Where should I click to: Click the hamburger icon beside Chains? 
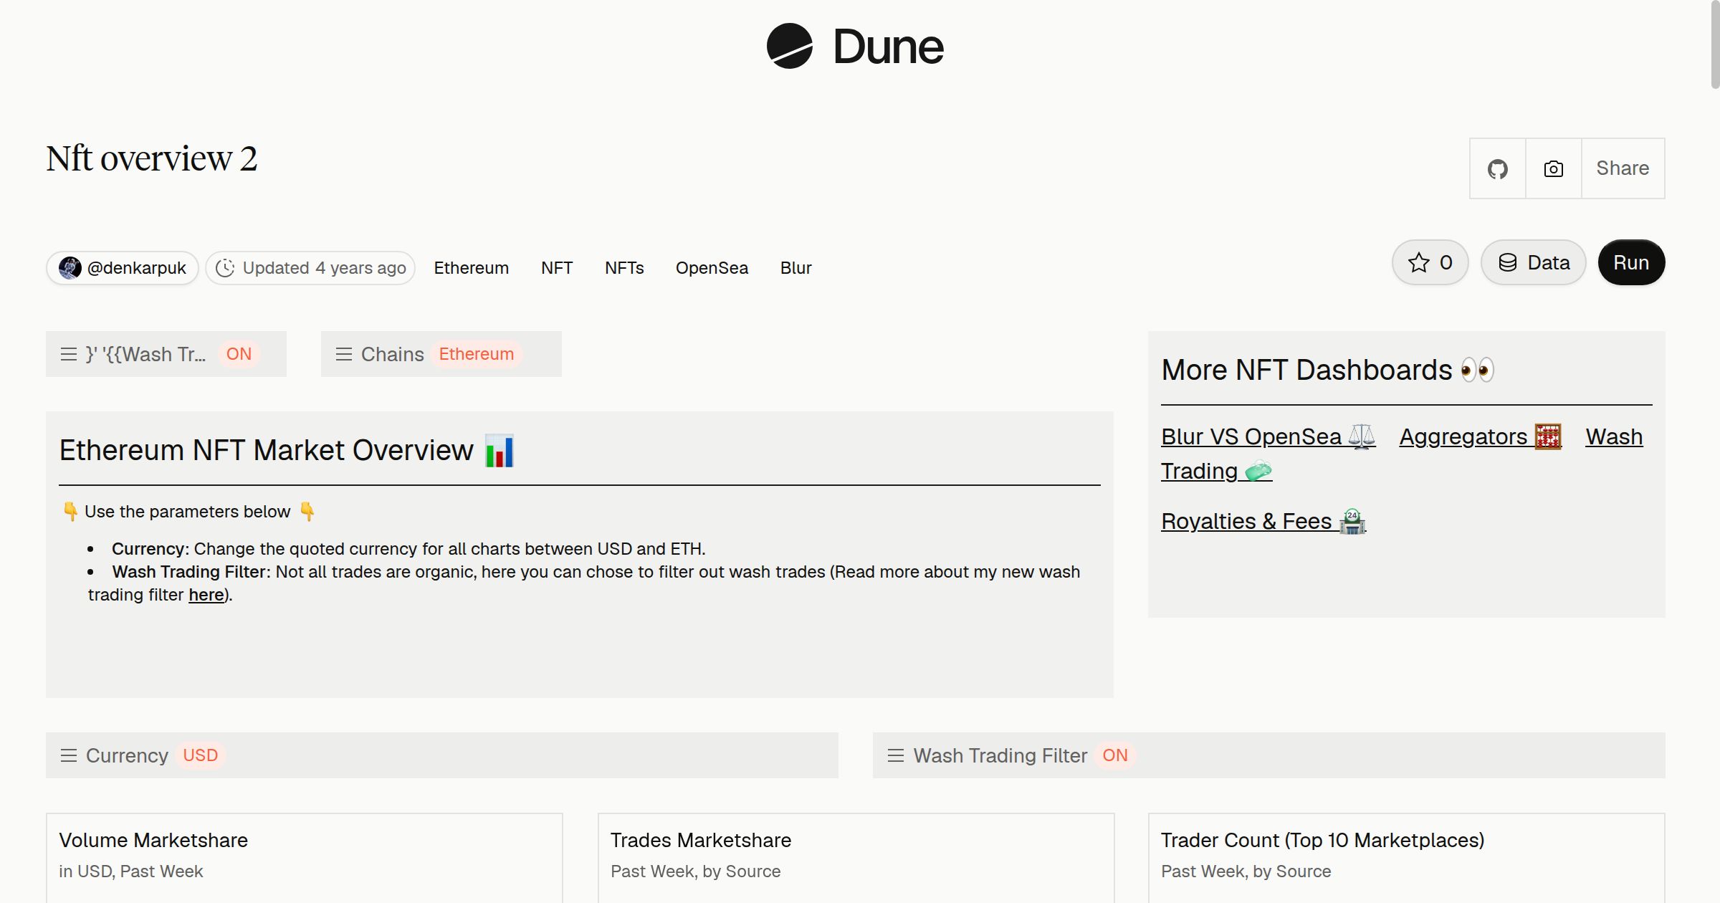[344, 354]
